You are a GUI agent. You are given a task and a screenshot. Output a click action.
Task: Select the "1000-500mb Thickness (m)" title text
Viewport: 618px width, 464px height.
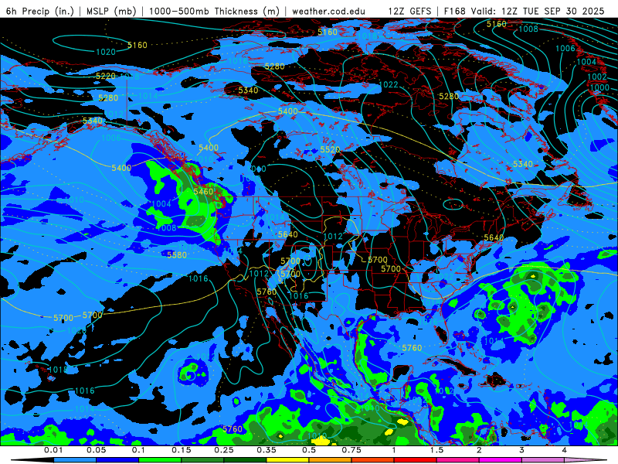point(214,11)
